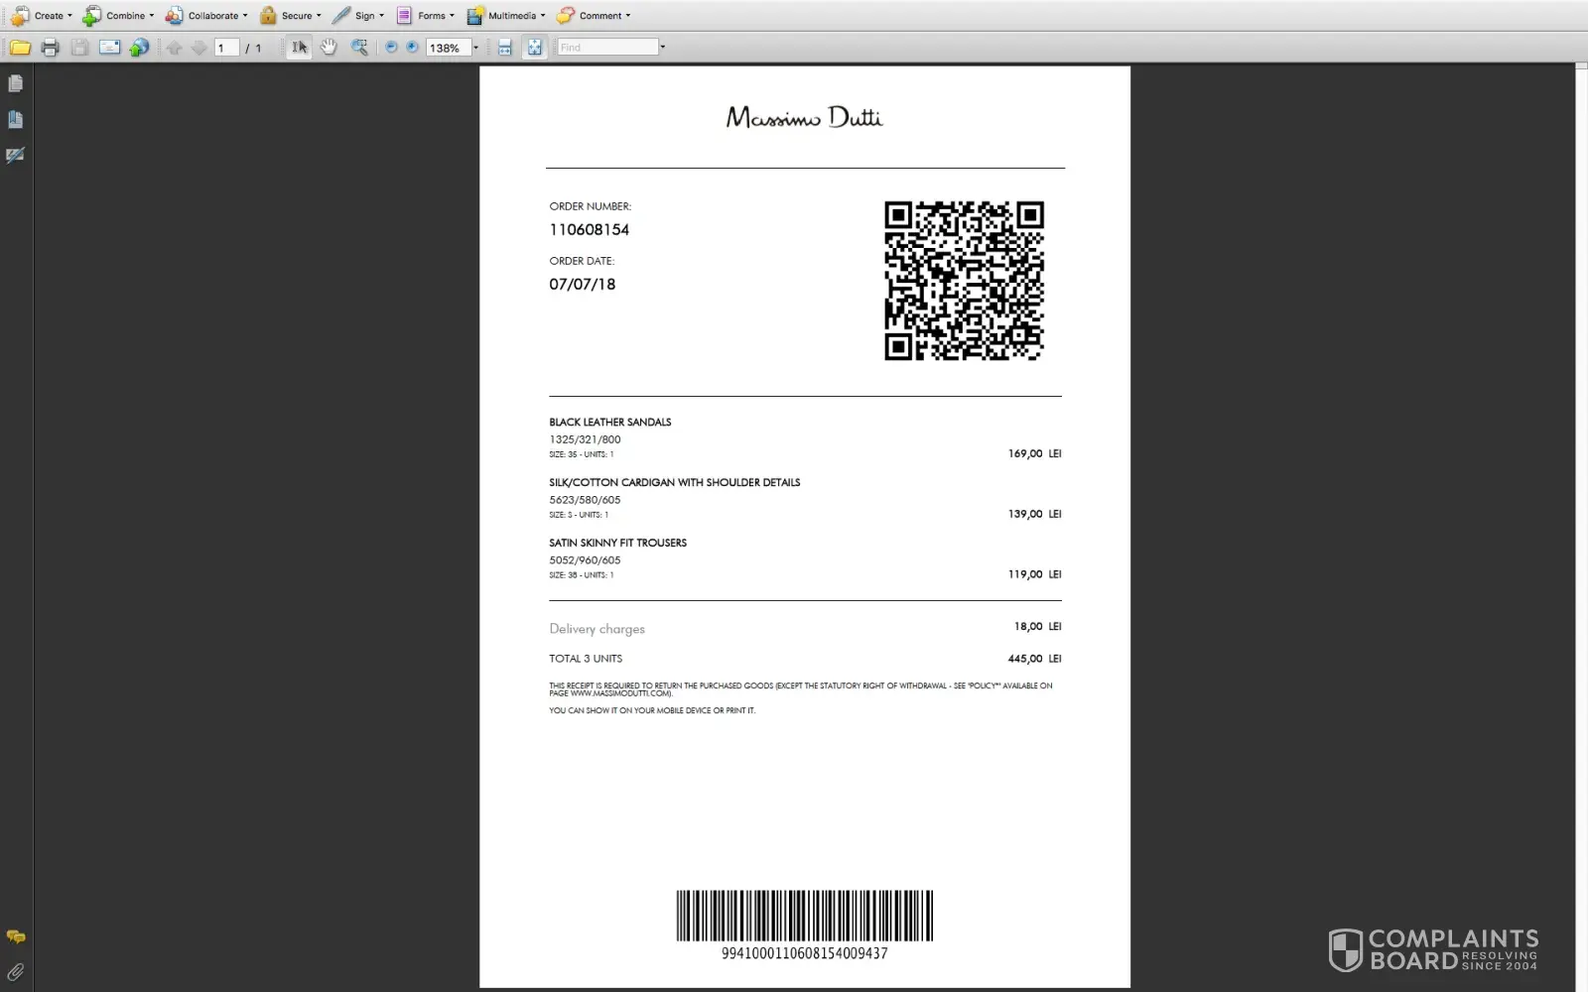Click the barcode number 994100011060815400​9437
The height and width of the screenshot is (992, 1588).
(x=805, y=953)
